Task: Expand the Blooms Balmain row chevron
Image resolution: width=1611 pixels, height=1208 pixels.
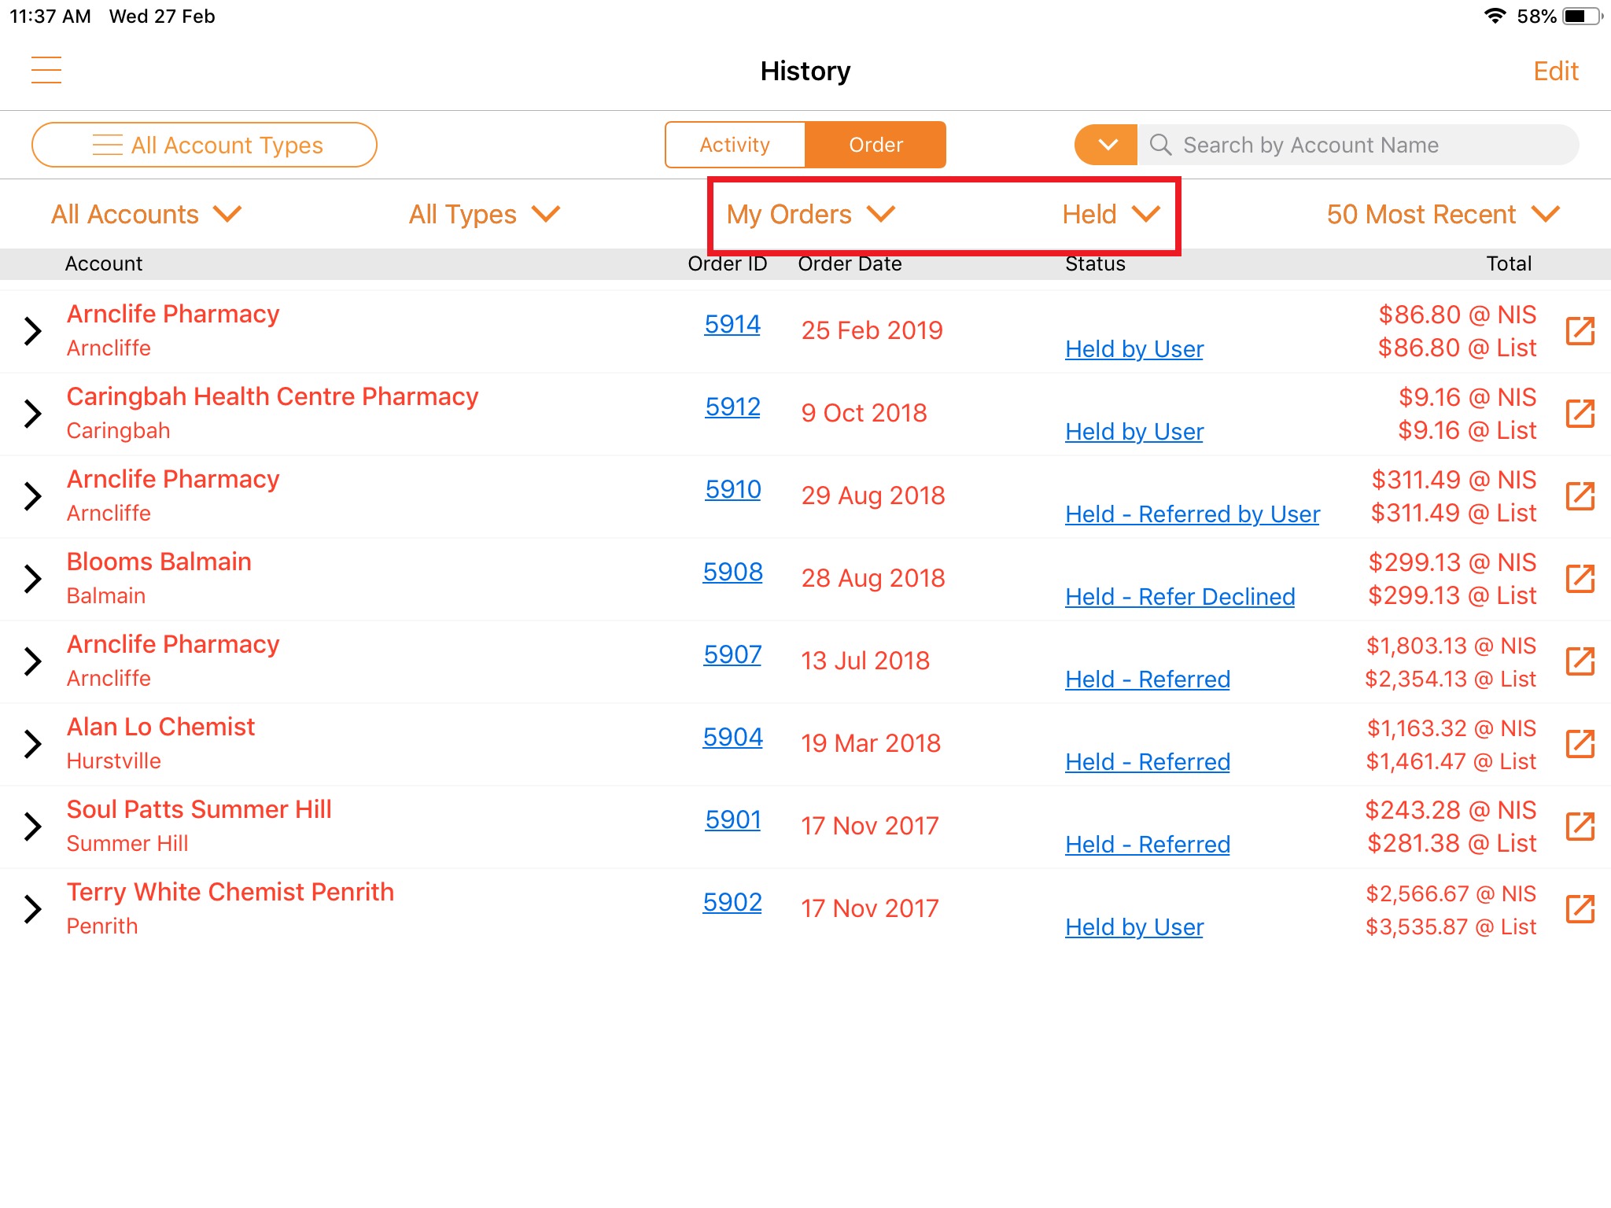Action: click(x=33, y=579)
